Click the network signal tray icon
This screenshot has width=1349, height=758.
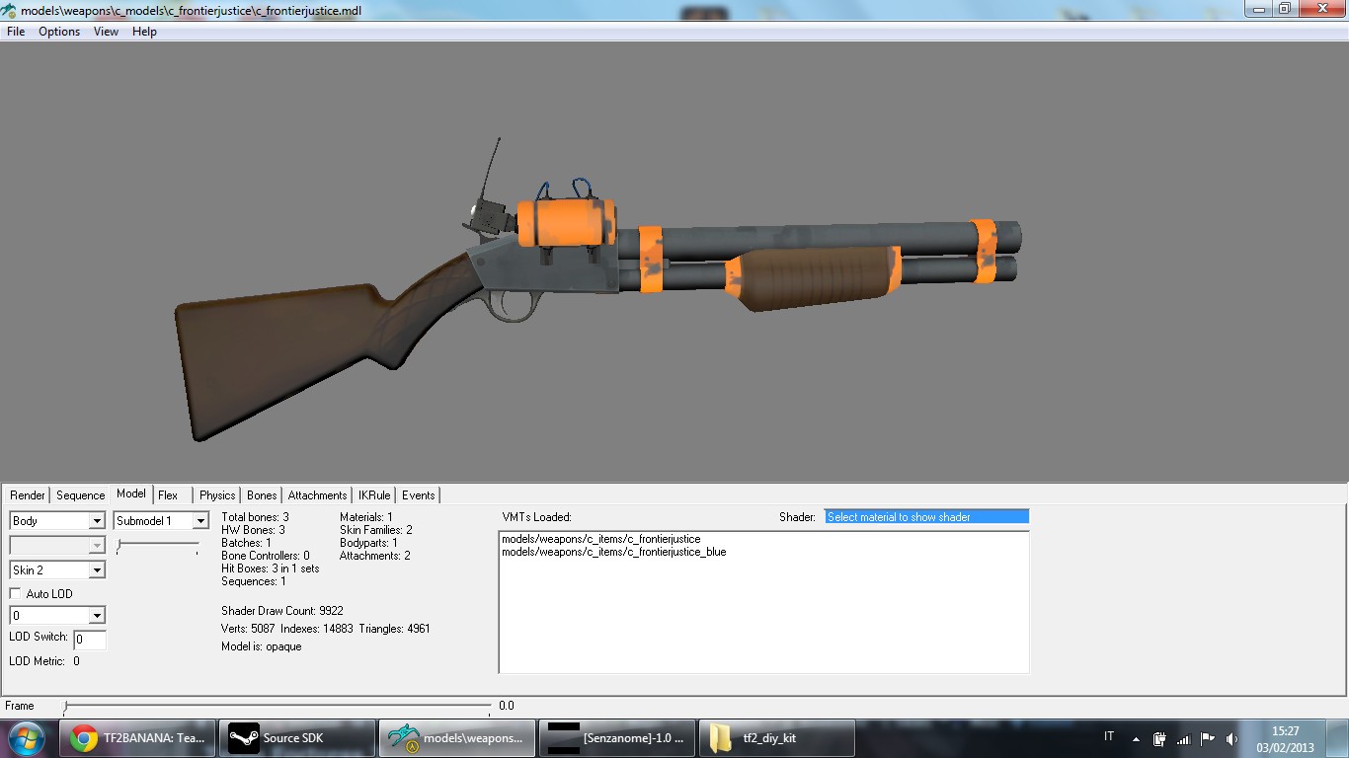point(1183,737)
